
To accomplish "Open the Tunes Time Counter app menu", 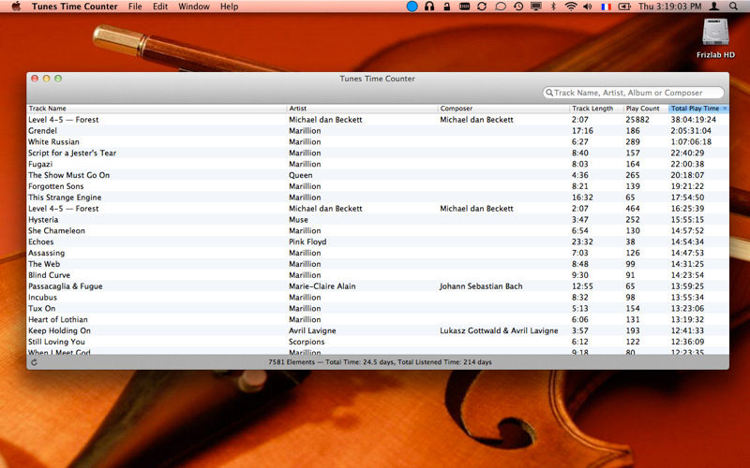I will (x=75, y=7).
